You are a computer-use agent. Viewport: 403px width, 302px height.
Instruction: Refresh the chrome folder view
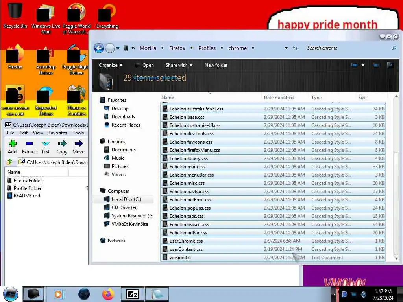[295, 48]
